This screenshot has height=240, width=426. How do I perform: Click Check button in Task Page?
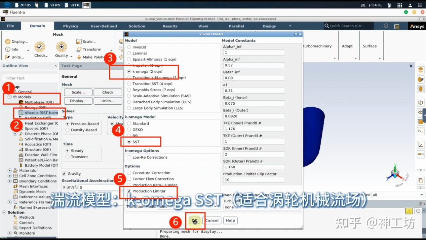click(108, 92)
